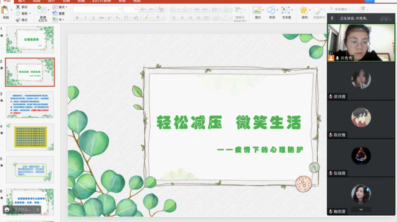
Task: Toggle italic text formatting
Action: click(85, 18)
